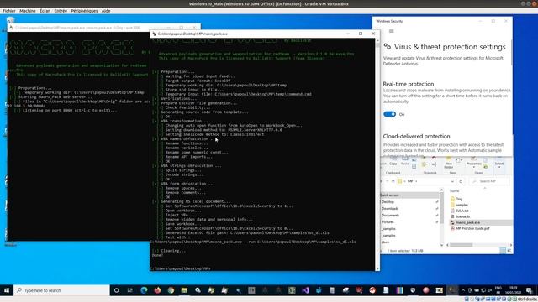Switch Explorer to details view icon
538x302 pixels.
tap(503, 251)
